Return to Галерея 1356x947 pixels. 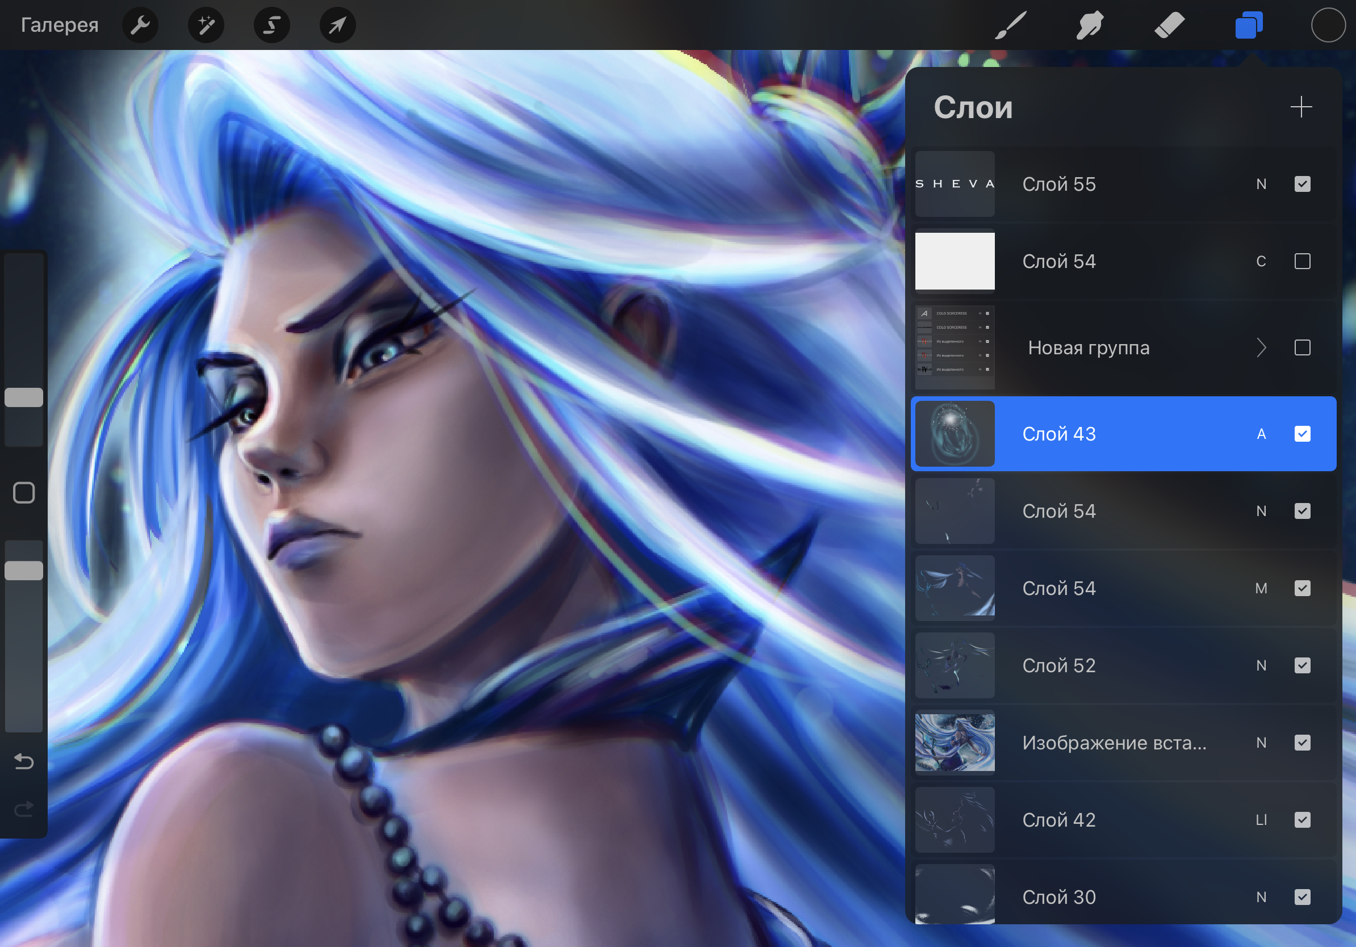click(x=59, y=26)
